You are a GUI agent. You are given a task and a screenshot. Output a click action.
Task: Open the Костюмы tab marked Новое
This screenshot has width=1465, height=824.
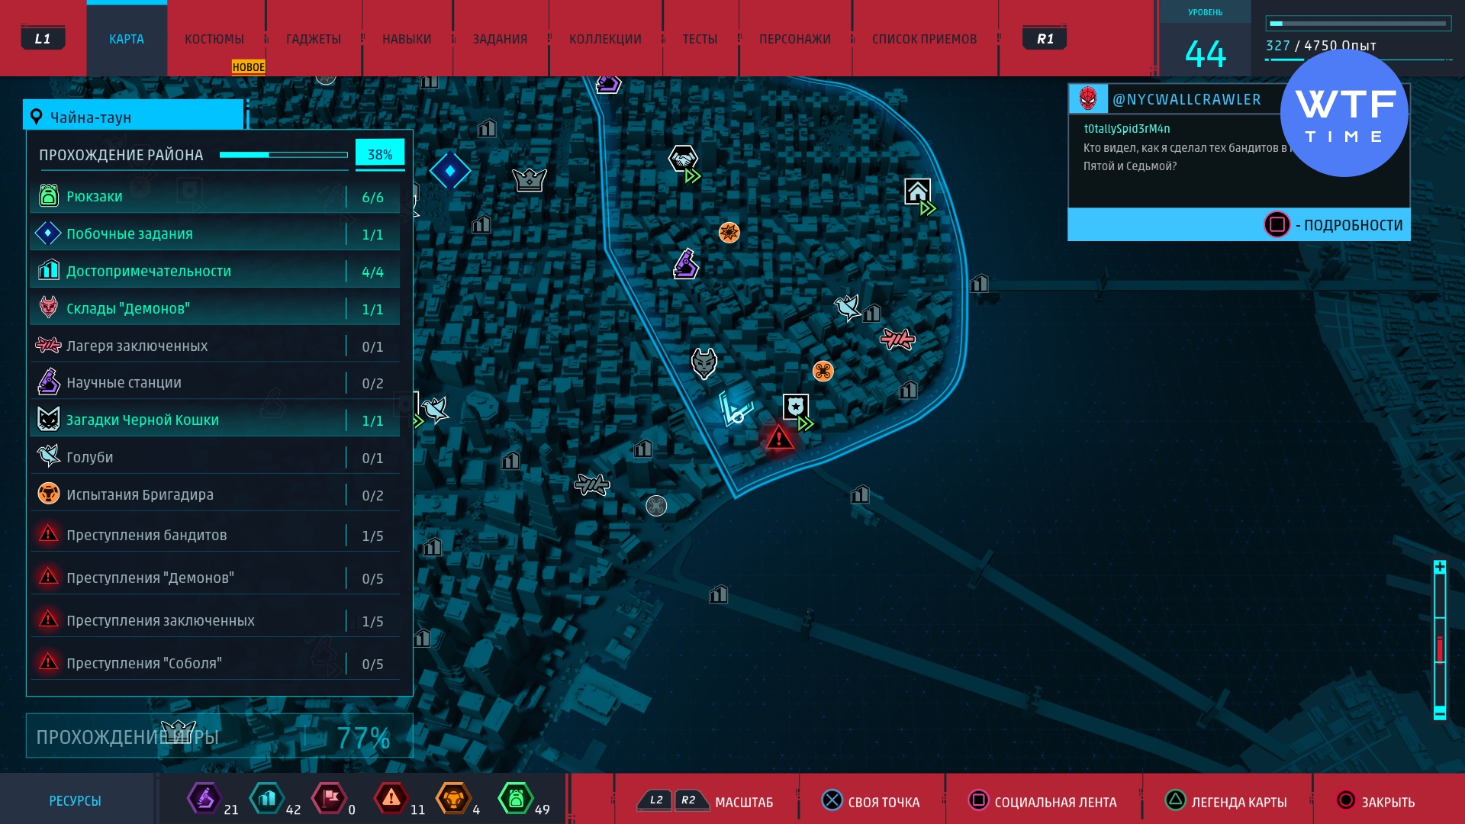[x=214, y=39]
